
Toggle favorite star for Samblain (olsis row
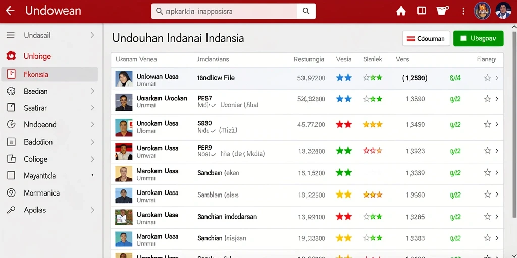click(x=487, y=195)
